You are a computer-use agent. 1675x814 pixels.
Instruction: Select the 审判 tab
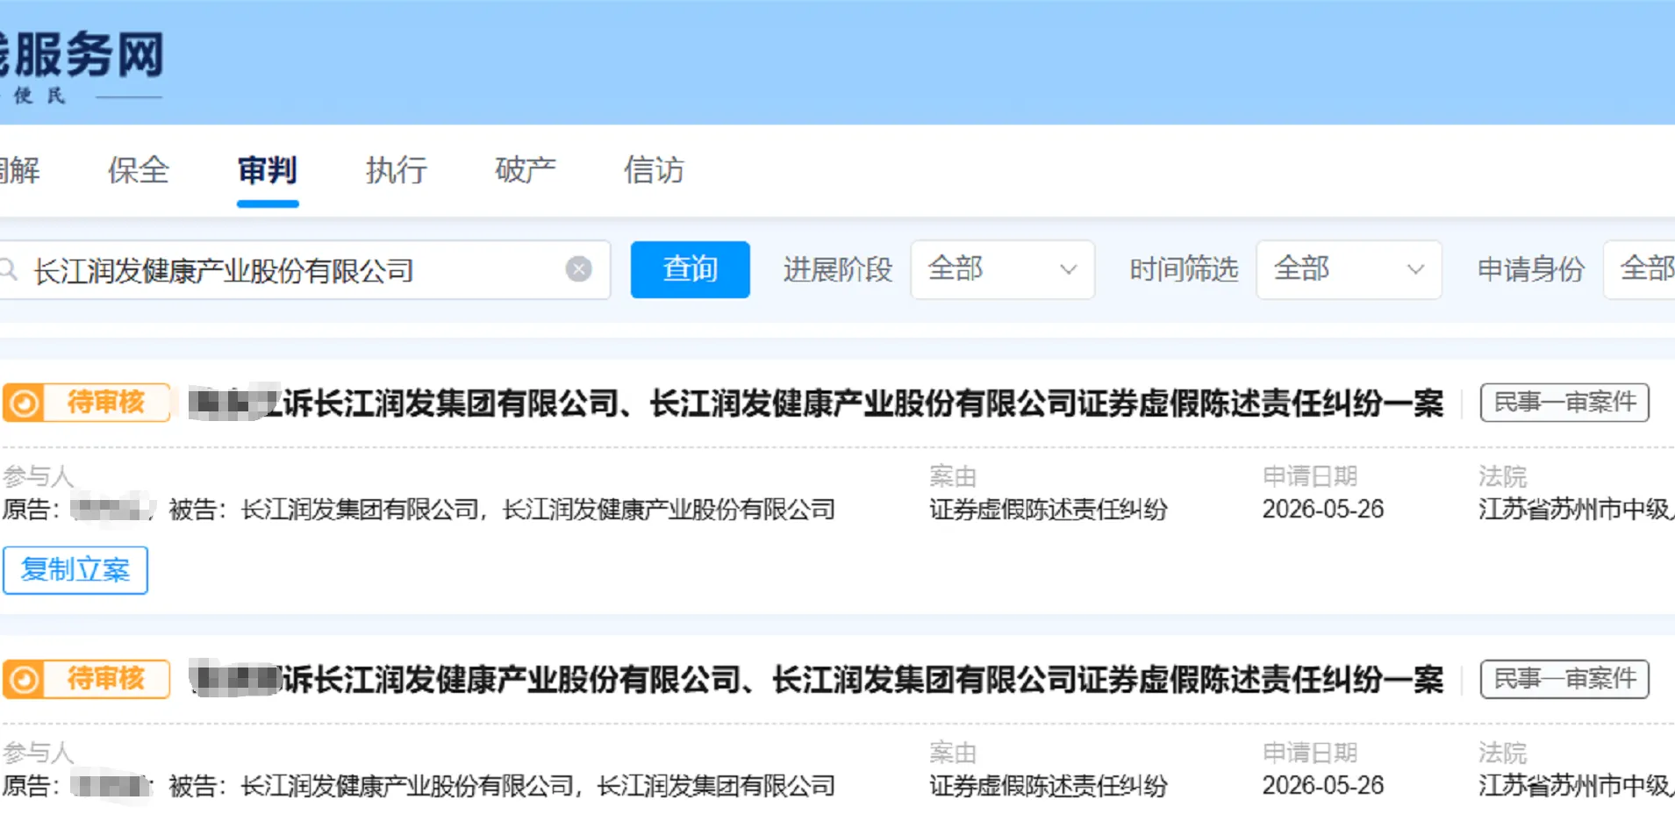coord(268,169)
